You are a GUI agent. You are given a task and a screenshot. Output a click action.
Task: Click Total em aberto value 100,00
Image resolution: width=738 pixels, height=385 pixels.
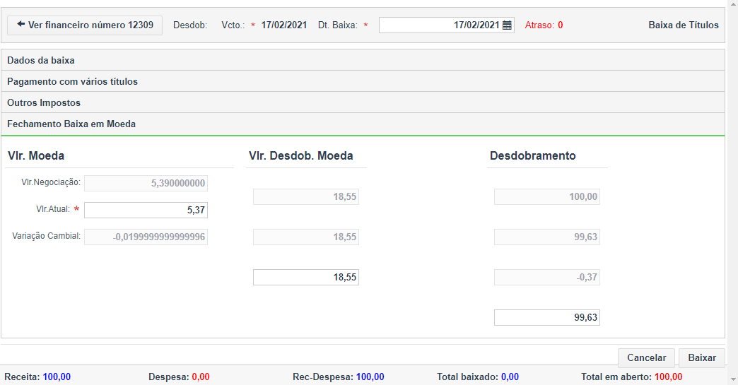pos(668,377)
